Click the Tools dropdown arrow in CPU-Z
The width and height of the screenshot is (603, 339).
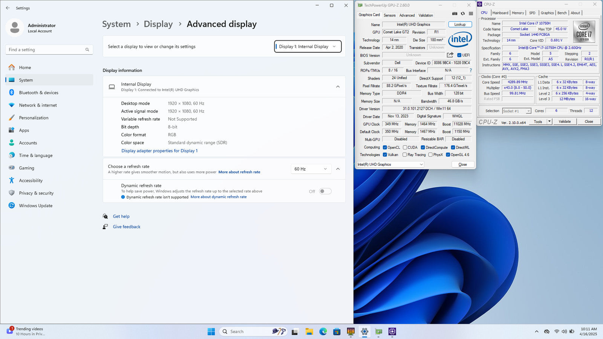coord(549,122)
